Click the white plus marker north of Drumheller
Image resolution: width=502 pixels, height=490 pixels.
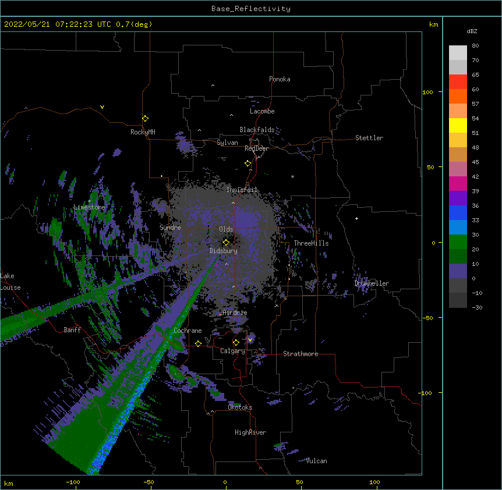356,218
